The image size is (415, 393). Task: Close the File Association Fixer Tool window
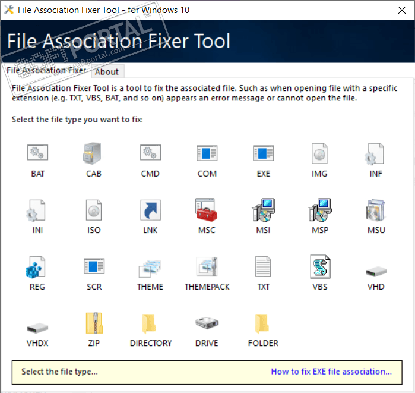[402, 10]
